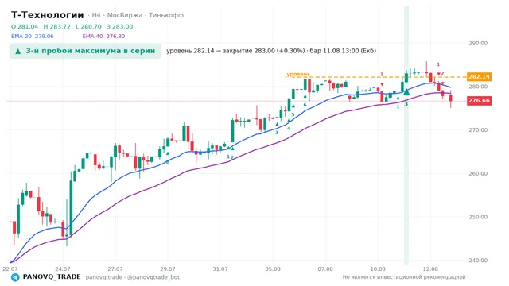Click the green triangle in signal badge
This screenshot has width=509, height=286.
point(18,51)
